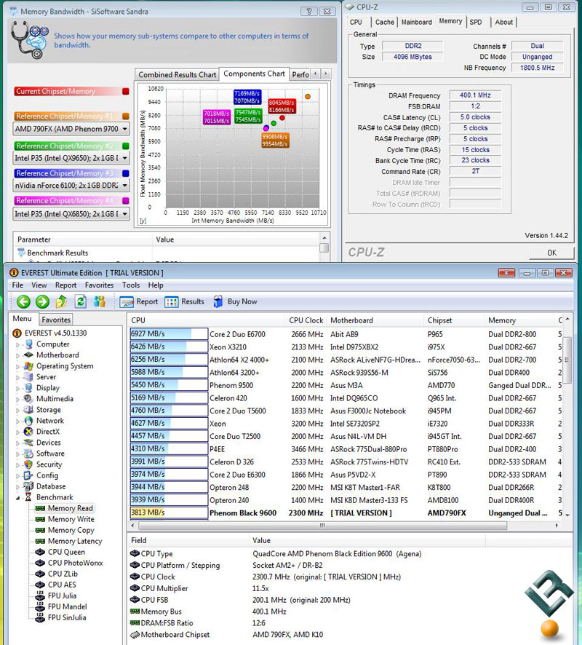Select Memory Write benchmark

point(71,519)
